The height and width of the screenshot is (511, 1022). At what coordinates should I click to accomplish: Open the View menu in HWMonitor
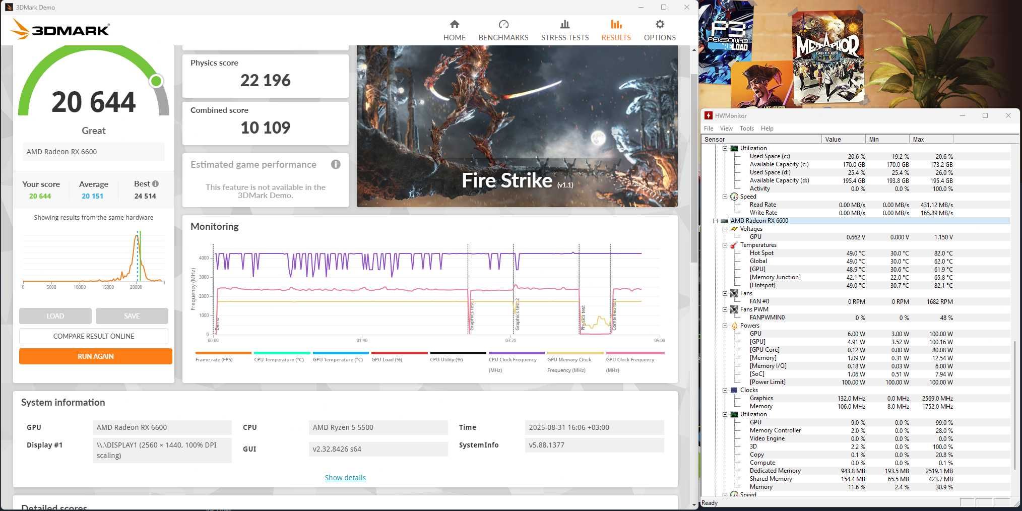[x=726, y=129]
